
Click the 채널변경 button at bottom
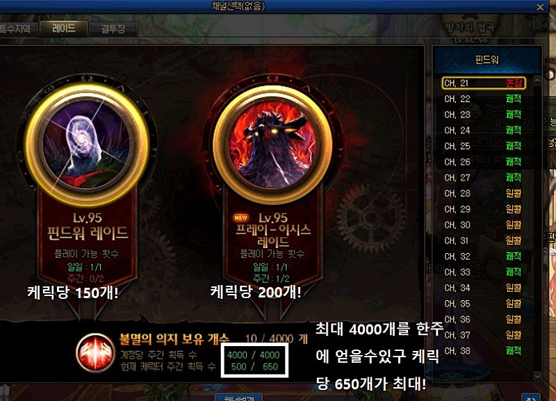coord(239,398)
